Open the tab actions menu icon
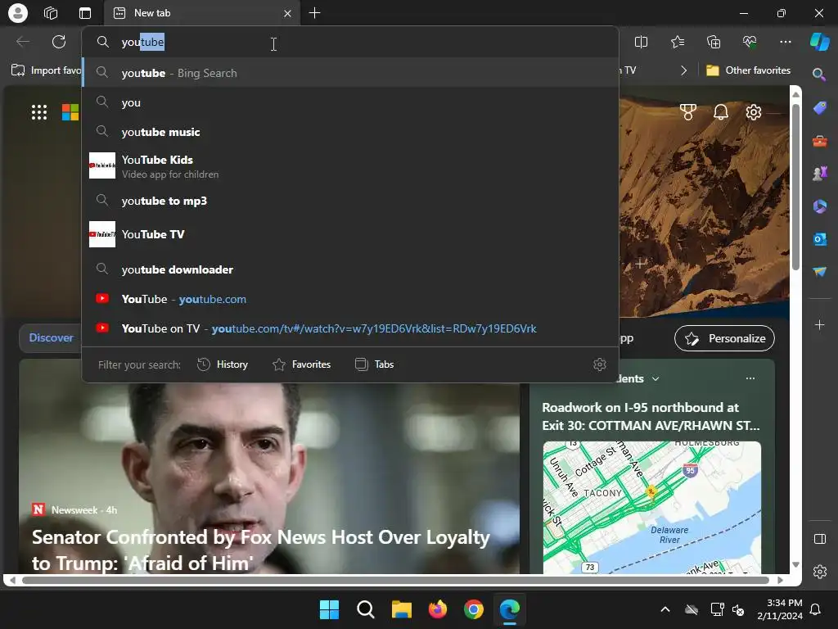The width and height of the screenshot is (838, 629). [85, 13]
